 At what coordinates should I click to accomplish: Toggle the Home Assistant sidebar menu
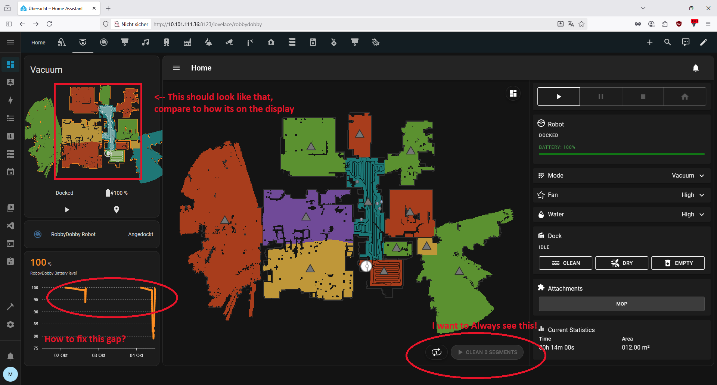tap(10, 42)
